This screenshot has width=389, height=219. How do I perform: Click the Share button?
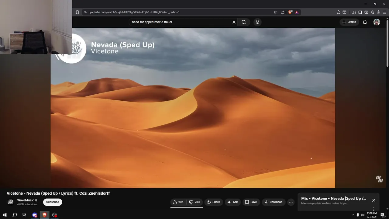[x=213, y=202]
